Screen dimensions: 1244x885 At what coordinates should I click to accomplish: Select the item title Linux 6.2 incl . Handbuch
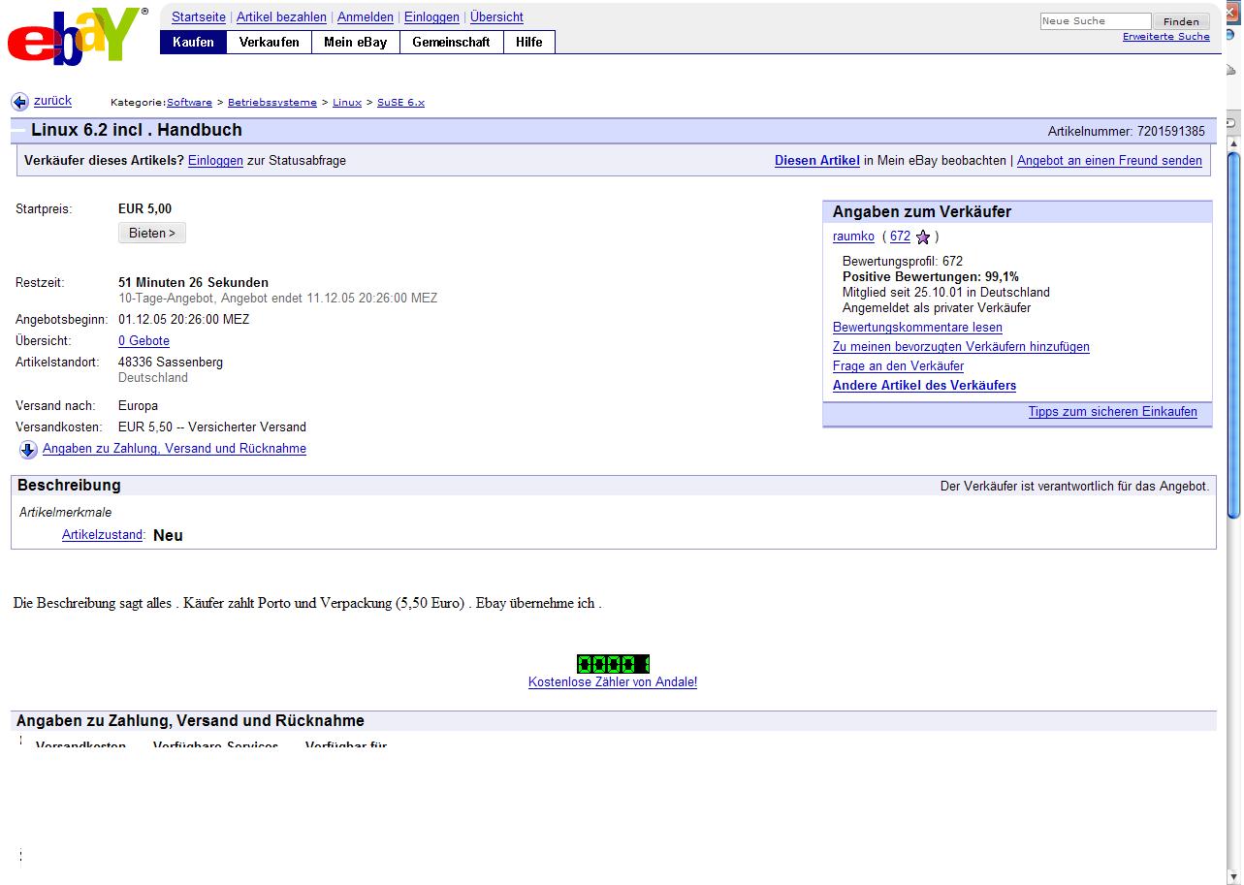pos(137,130)
